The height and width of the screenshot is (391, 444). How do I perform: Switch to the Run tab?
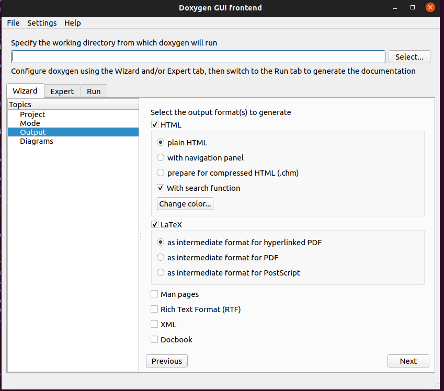coord(94,91)
